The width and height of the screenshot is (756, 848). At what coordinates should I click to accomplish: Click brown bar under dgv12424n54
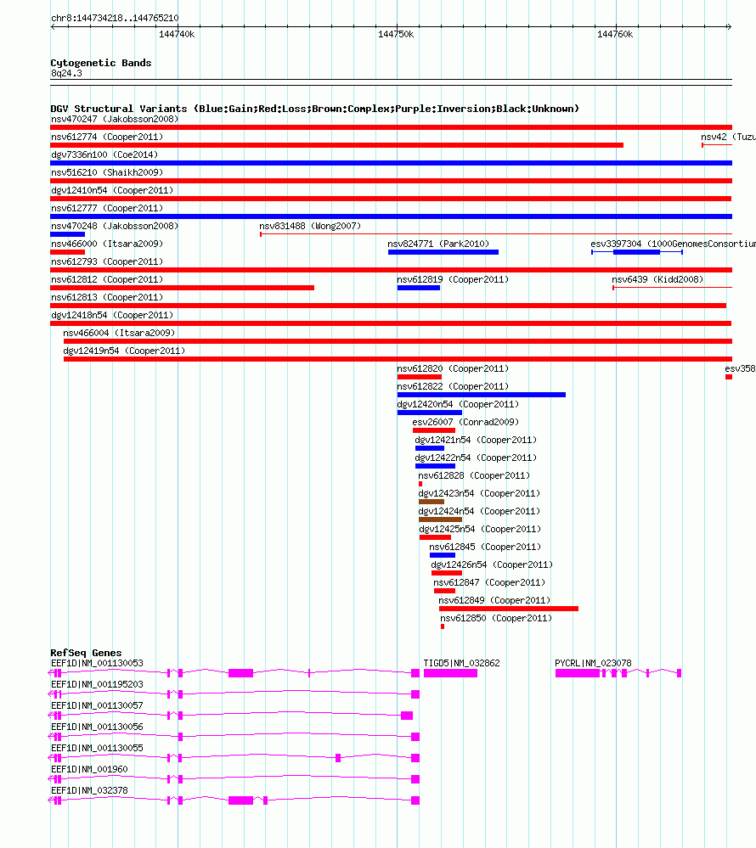pyautogui.click(x=440, y=519)
